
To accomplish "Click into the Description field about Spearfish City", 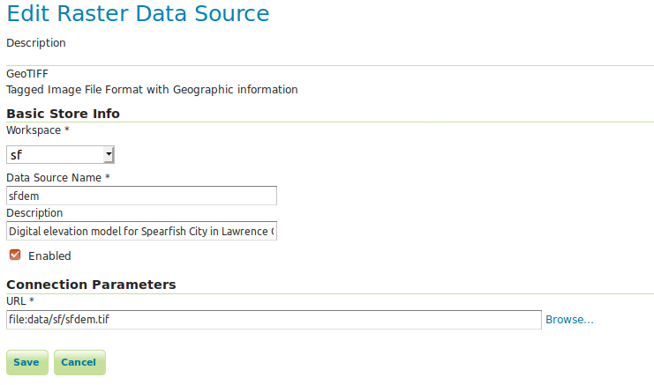I will coord(141,231).
